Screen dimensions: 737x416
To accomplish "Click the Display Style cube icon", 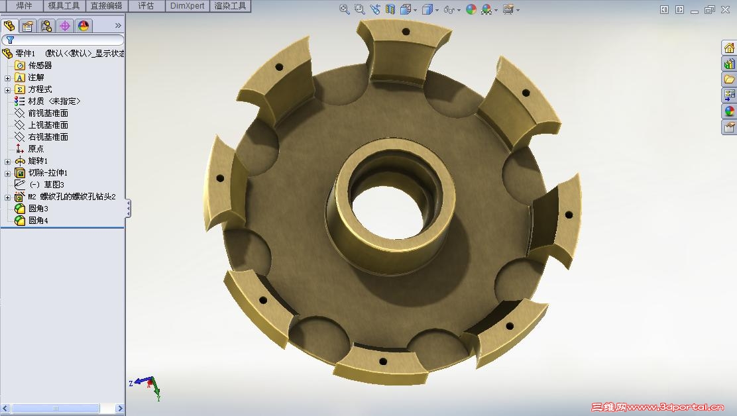I will [427, 9].
